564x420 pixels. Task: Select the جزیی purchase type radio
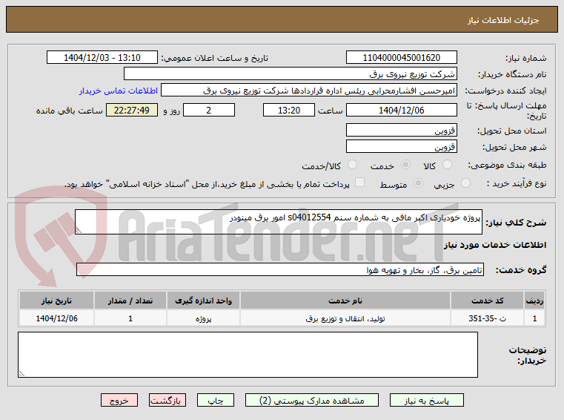point(465,183)
